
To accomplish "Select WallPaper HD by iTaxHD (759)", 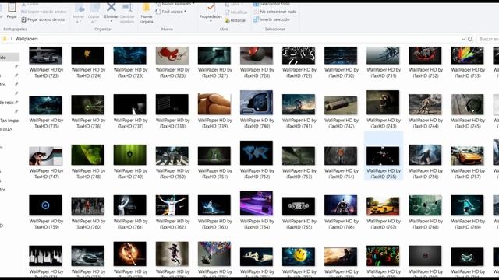I will pos(46,212).
